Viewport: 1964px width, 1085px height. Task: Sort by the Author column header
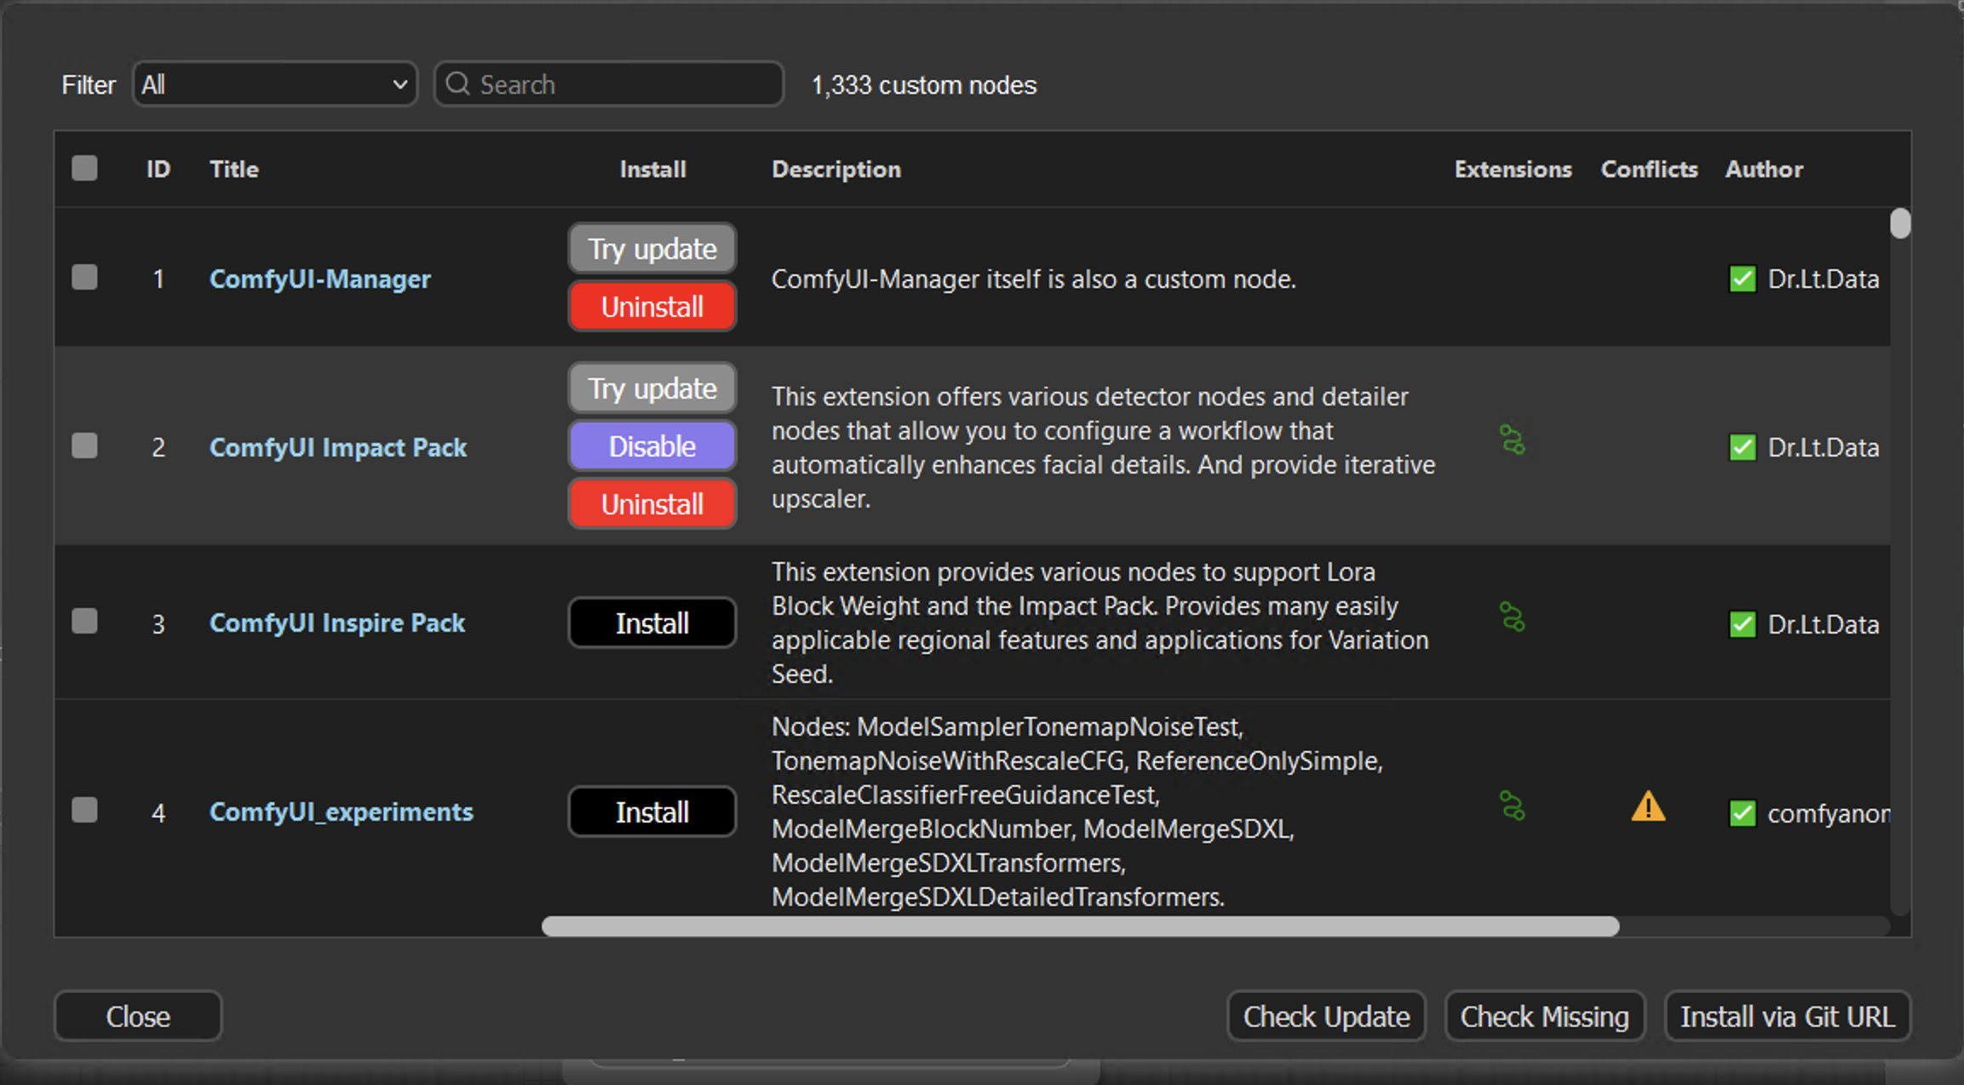click(x=1764, y=169)
